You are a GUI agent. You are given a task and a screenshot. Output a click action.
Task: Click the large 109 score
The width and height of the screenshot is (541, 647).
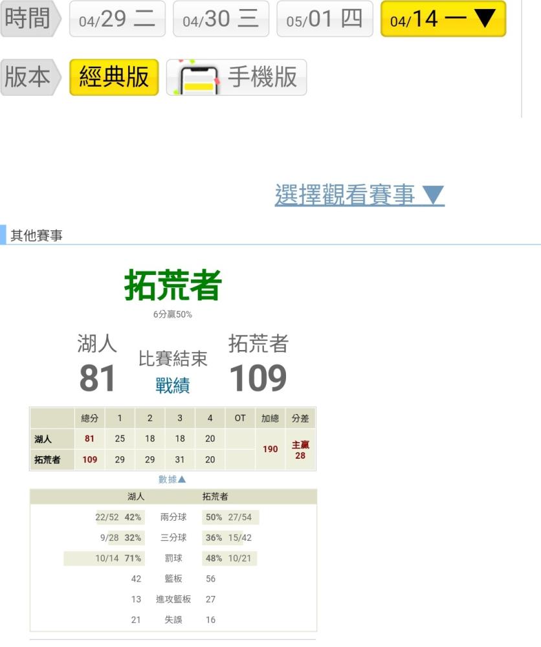(258, 378)
